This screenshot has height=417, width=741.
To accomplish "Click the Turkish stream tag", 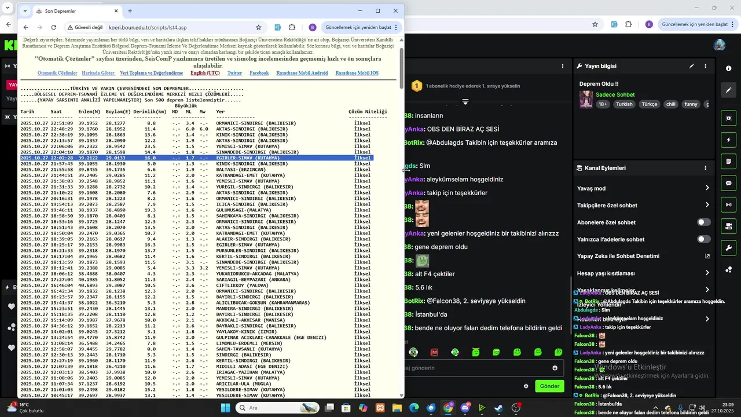I will 624,104.
